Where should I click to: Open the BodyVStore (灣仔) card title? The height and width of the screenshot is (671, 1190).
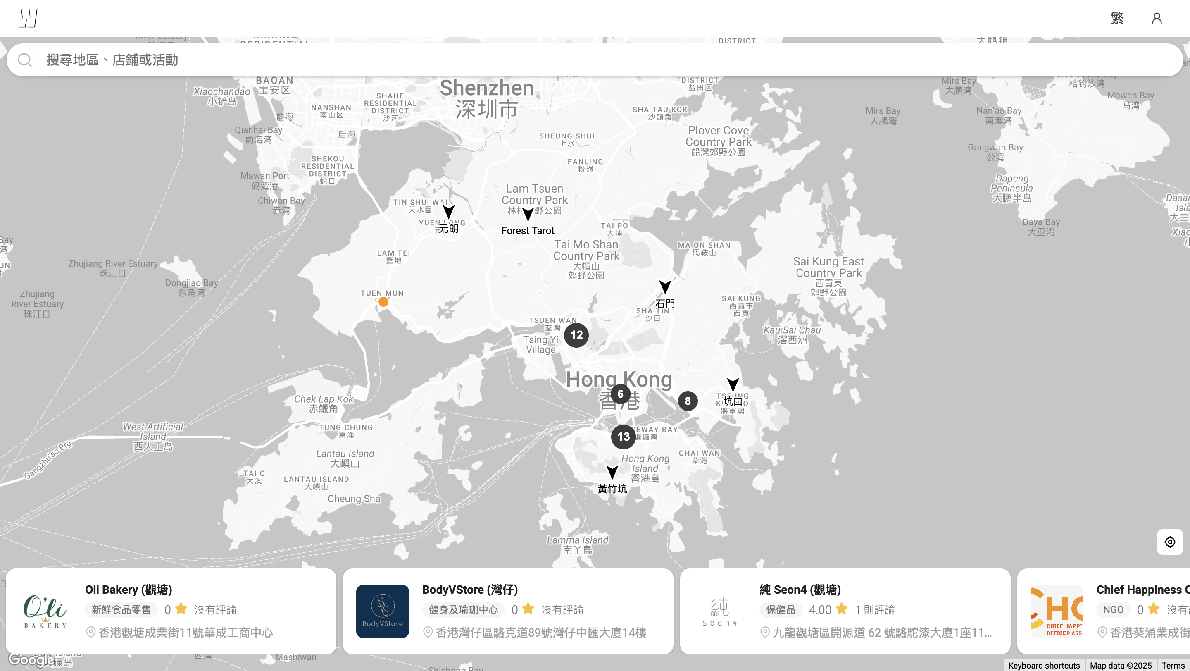pyautogui.click(x=470, y=590)
